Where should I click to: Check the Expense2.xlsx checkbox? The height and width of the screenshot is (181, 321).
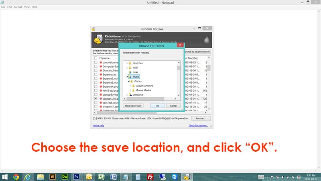click(x=95, y=78)
